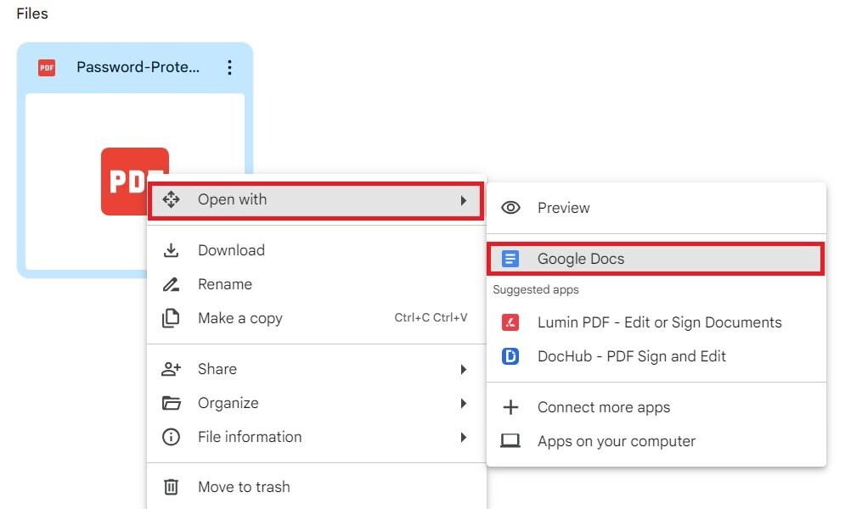Select the Google Docs app icon
Image resolution: width=862 pixels, height=509 pixels.
tap(511, 258)
